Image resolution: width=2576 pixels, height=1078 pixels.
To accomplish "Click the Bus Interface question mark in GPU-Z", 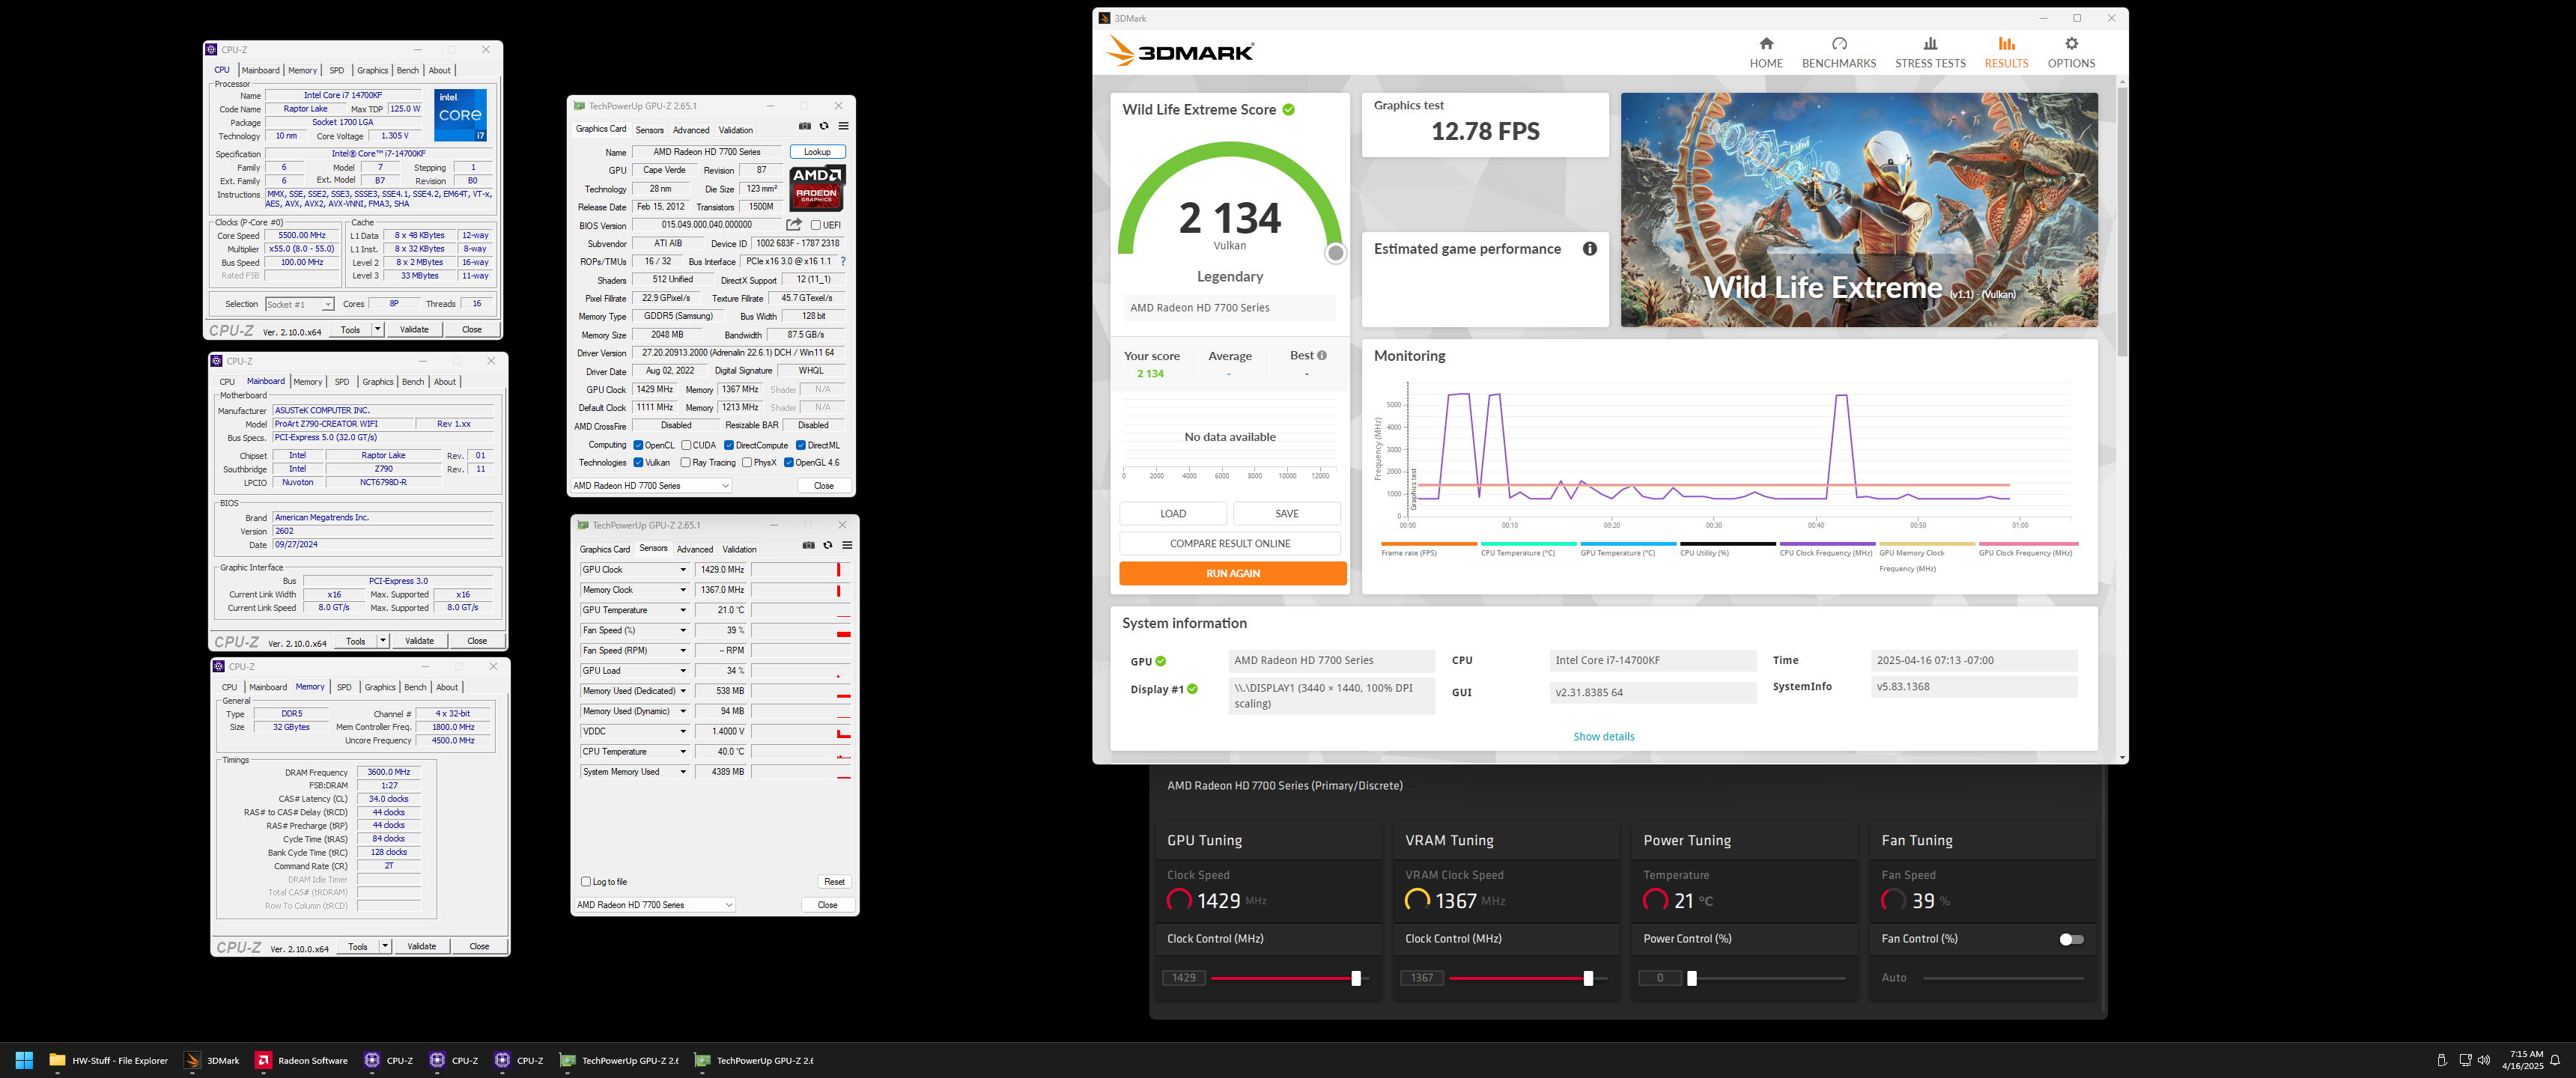I will (x=843, y=262).
